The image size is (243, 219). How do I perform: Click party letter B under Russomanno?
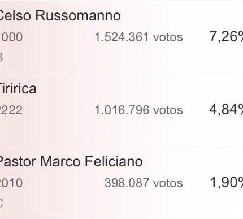click(x=1, y=57)
